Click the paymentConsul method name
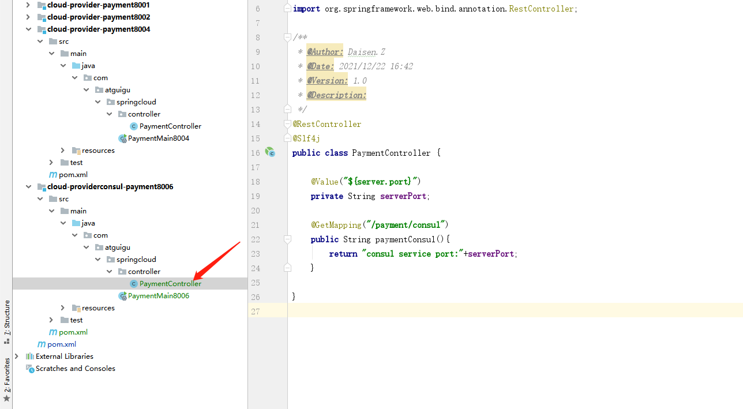Viewport: 743px width, 409px height. click(x=406, y=239)
